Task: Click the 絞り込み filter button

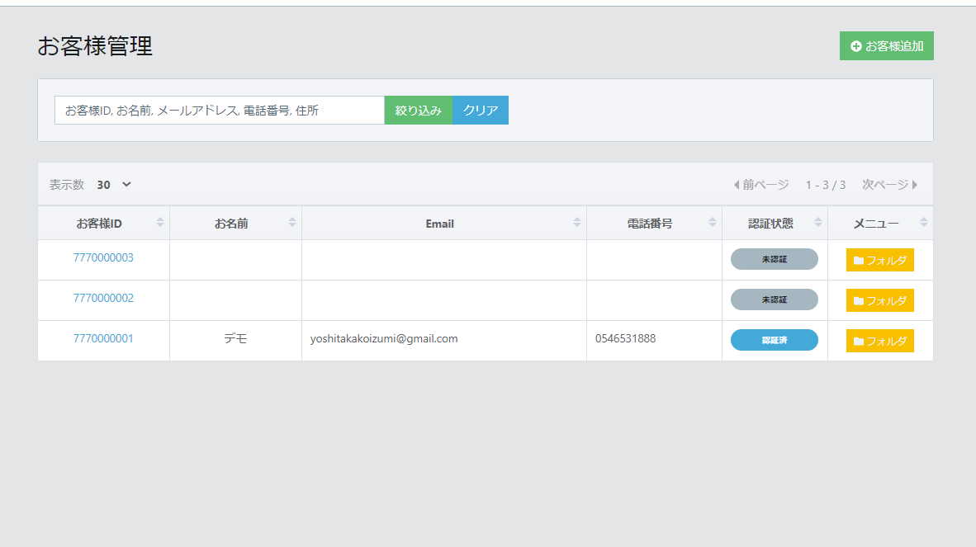Action: 418,111
